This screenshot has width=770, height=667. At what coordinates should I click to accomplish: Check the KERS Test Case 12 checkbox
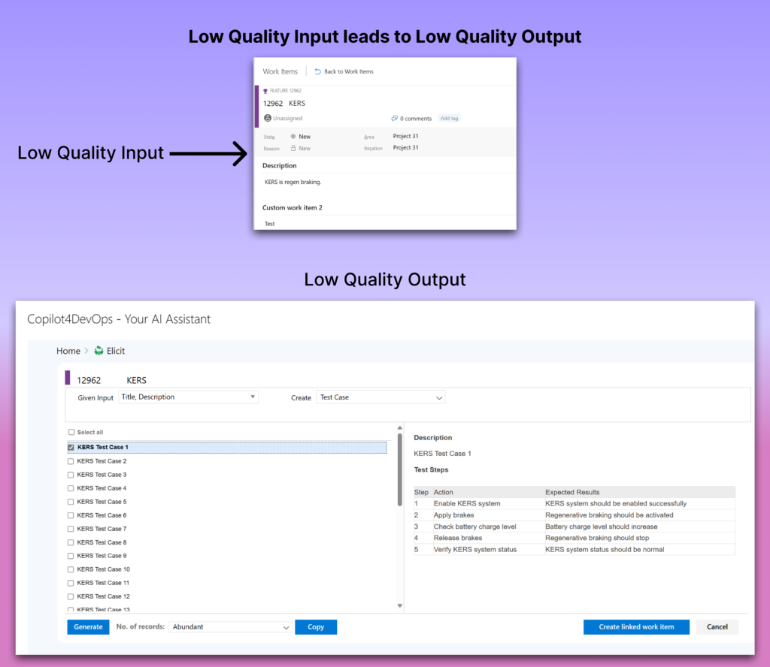click(71, 596)
